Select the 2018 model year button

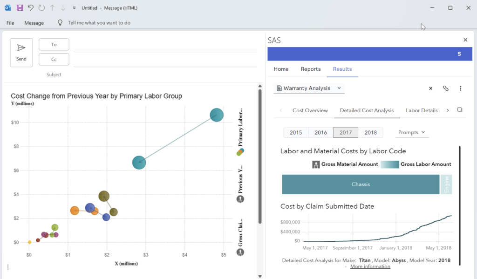tap(370, 133)
